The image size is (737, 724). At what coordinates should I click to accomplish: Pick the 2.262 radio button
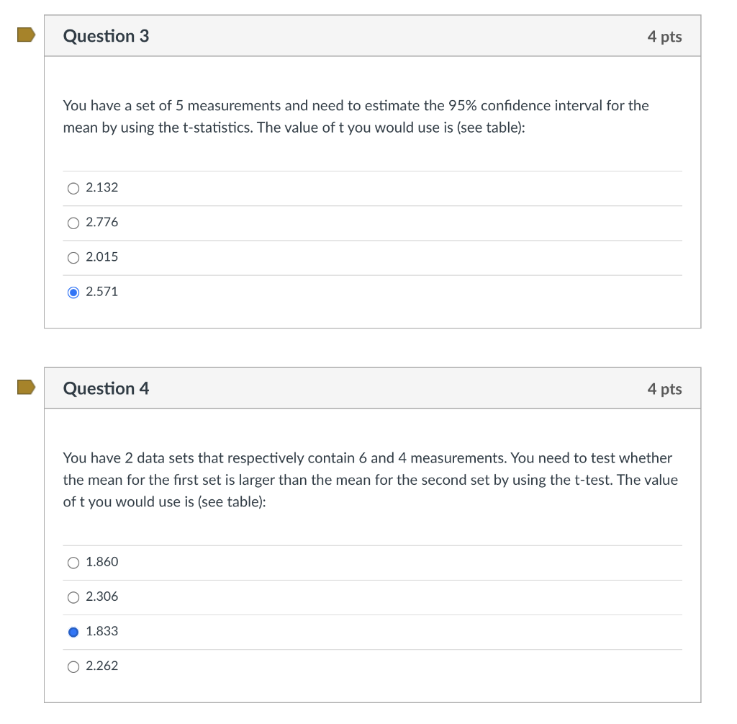(x=73, y=666)
